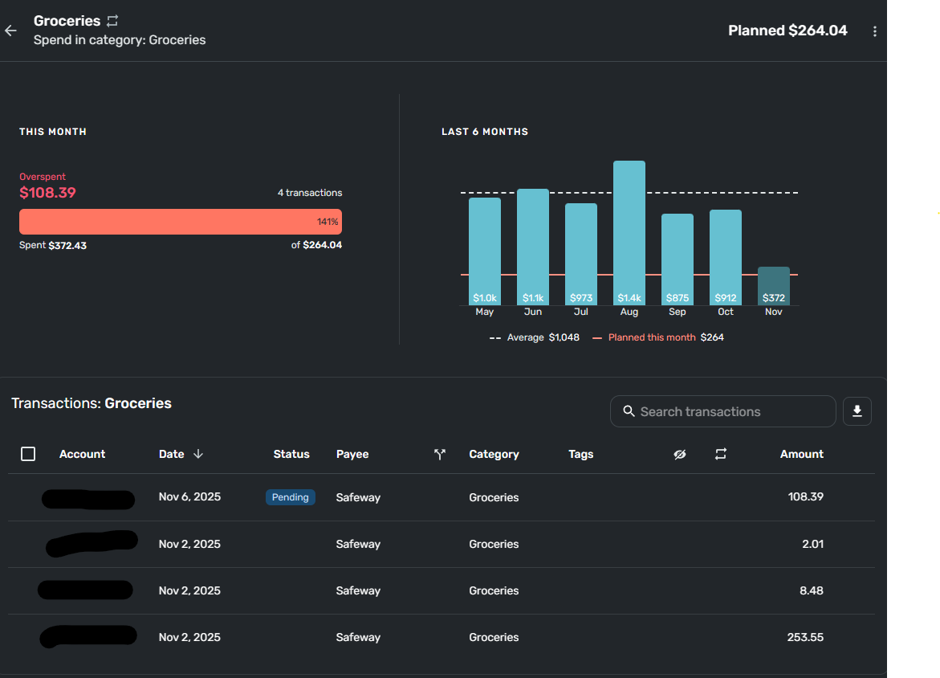Open the three-dot options menu
The image size is (940, 678).
875,31
